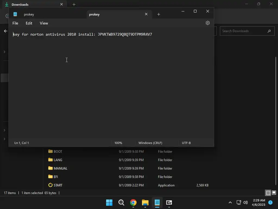Click the key text line in Notepad

pyautogui.click(x=83, y=34)
